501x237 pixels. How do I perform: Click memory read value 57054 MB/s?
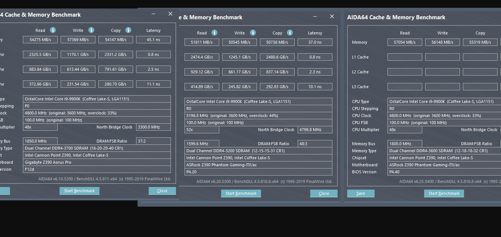click(405, 42)
